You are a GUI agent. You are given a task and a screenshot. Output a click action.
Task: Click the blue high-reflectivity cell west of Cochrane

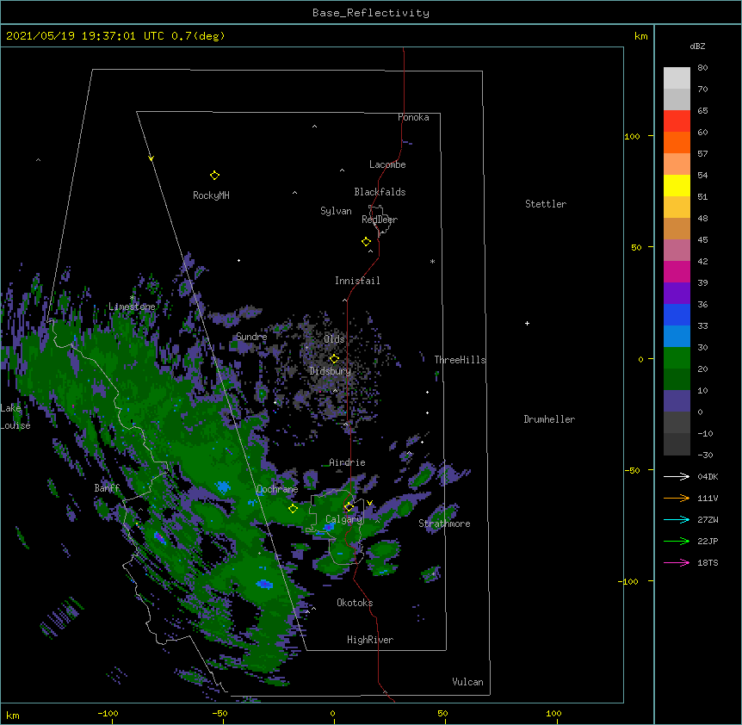pos(222,487)
